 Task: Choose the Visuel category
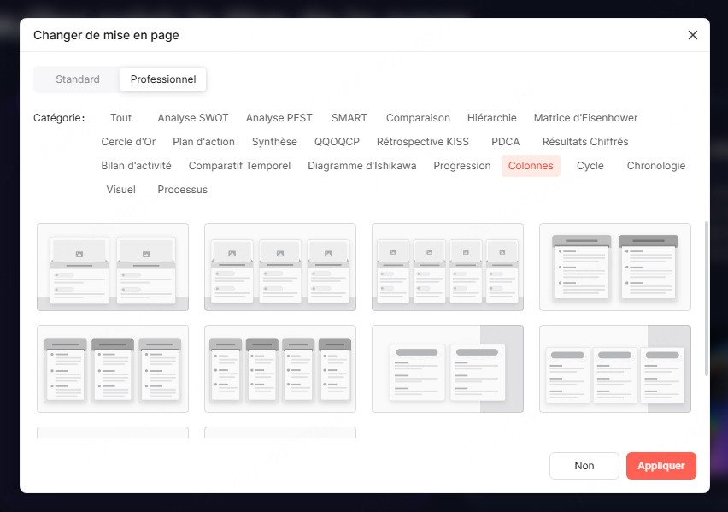click(120, 190)
